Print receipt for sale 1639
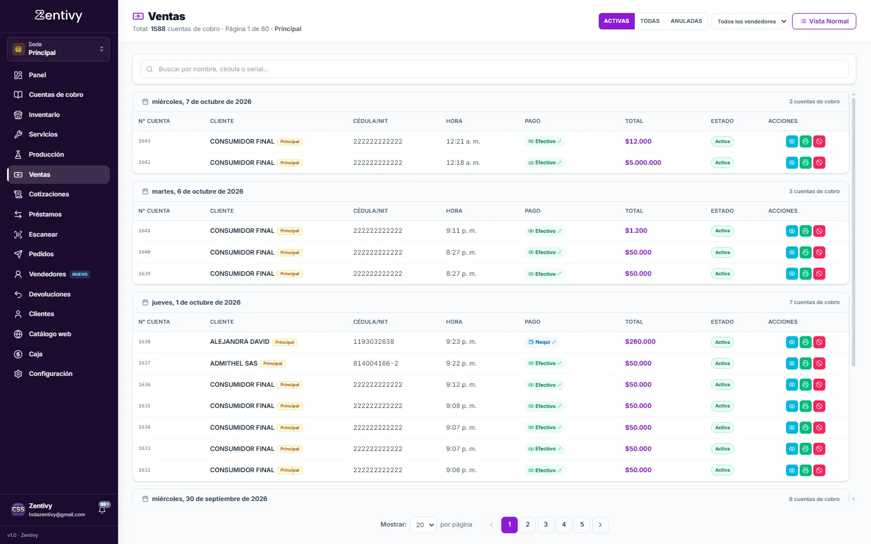The image size is (871, 544). pos(805,274)
